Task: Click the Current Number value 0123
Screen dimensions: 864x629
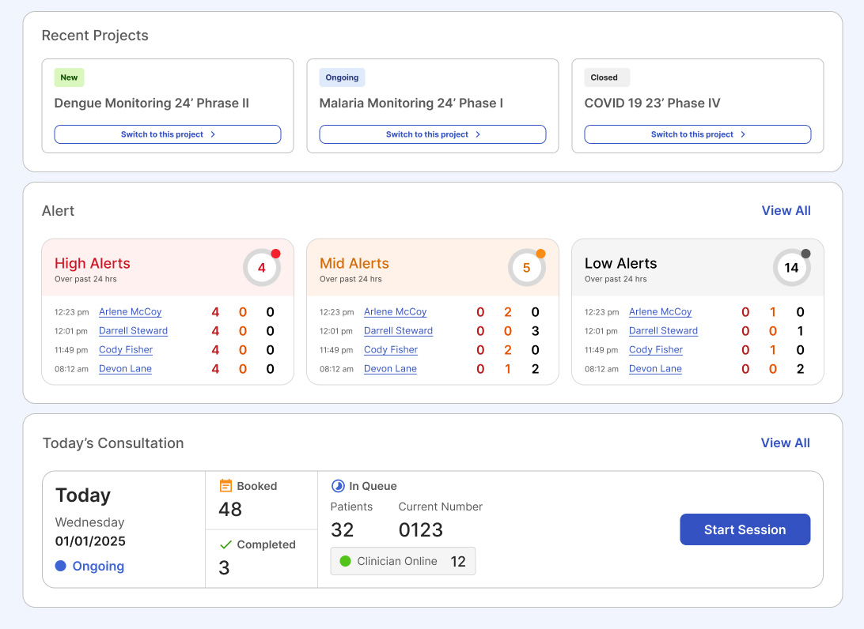Action: (x=421, y=530)
